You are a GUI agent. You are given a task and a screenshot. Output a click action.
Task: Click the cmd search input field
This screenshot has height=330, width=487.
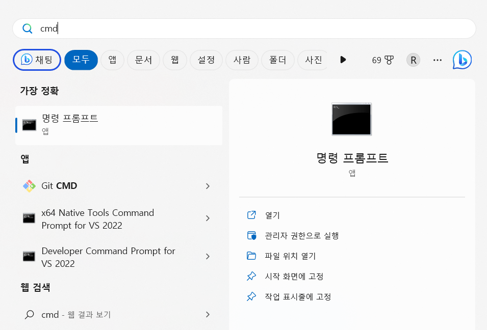tap(244, 29)
